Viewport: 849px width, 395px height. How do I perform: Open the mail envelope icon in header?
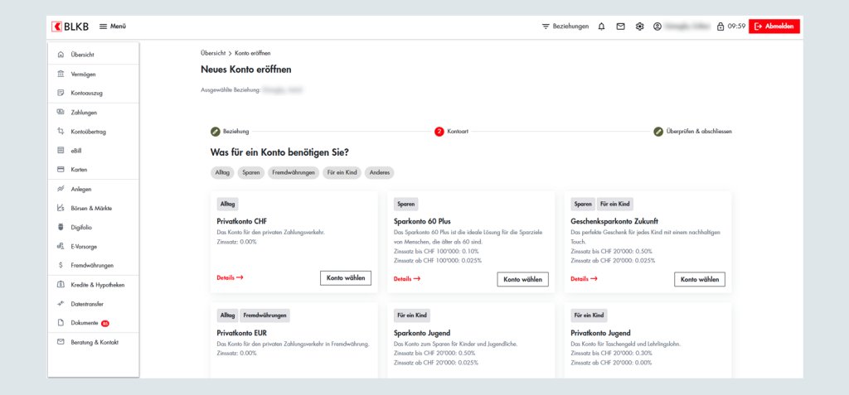(620, 26)
